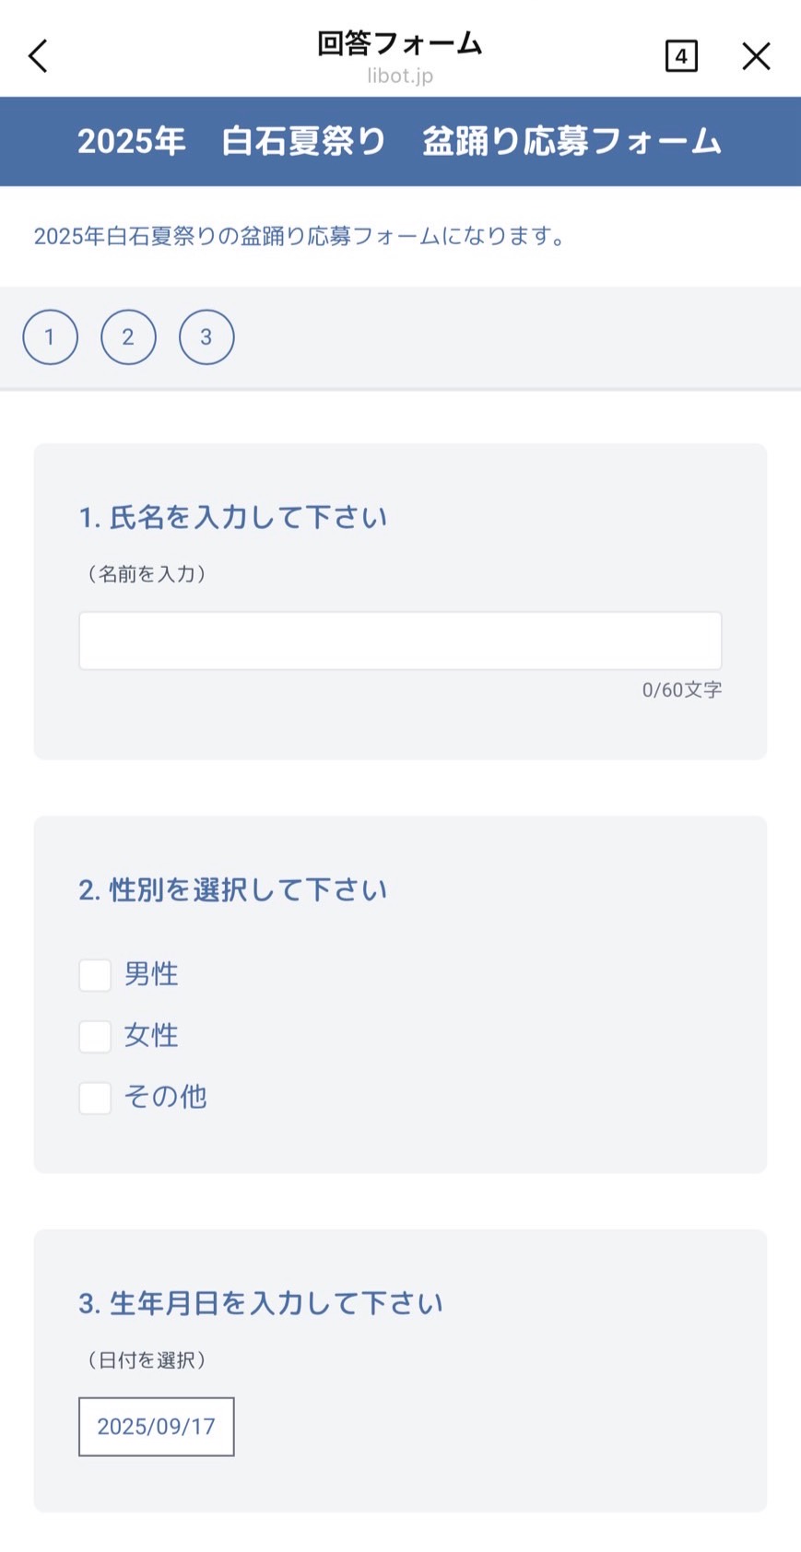Tap the back arrow in the header
The height and width of the screenshot is (1552, 801).
(x=38, y=56)
